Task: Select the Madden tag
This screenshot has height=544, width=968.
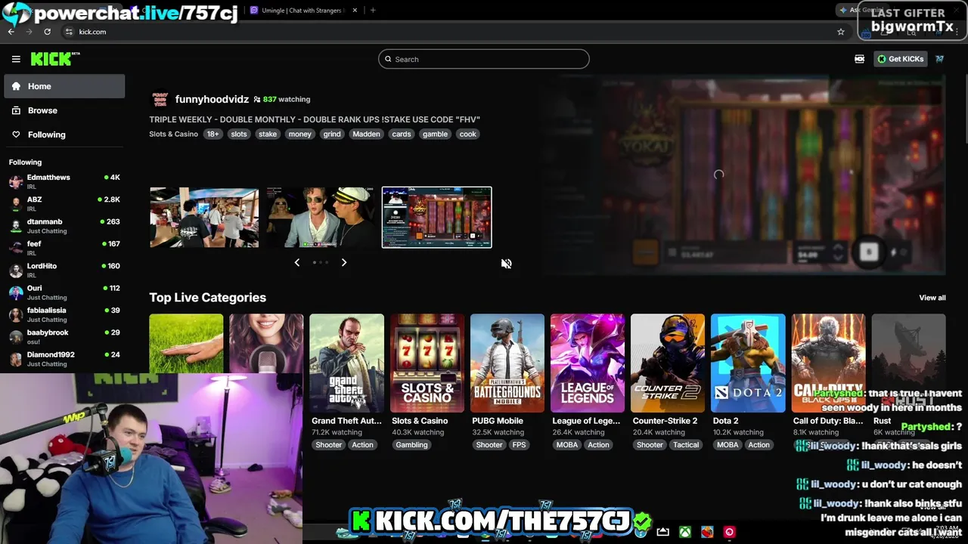Action: [x=366, y=134]
